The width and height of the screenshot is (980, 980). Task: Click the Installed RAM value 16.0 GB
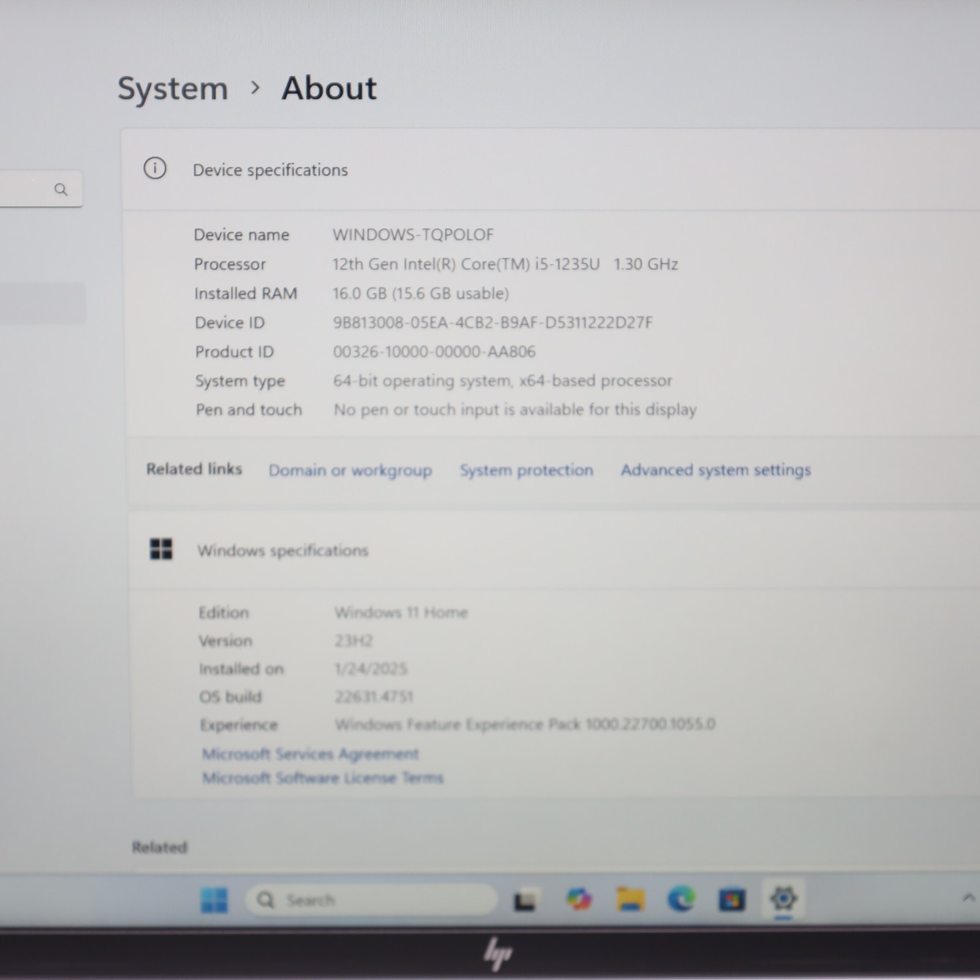click(x=421, y=293)
